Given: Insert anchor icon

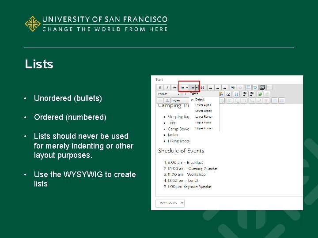Looking at the screenshot, I should (x=167, y=100).
